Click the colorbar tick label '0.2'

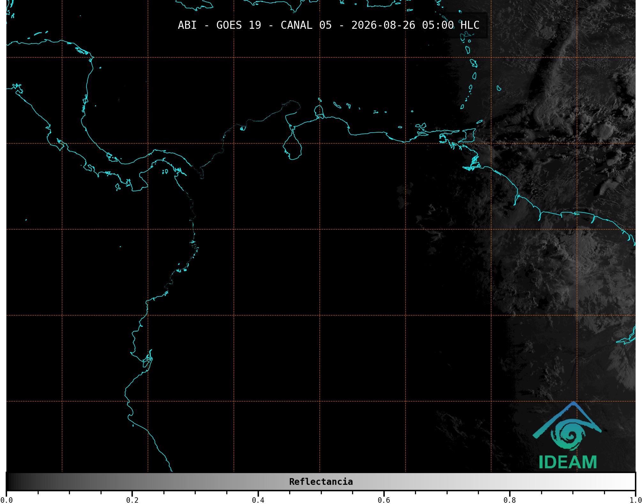click(132, 500)
